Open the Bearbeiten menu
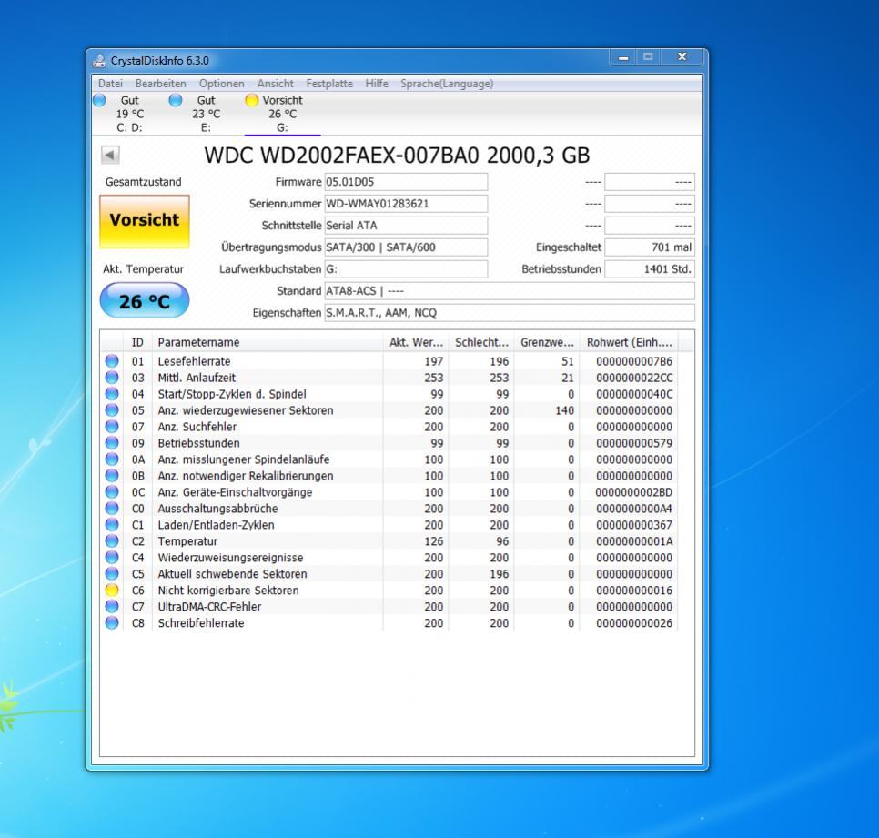879x838 pixels. [x=161, y=84]
